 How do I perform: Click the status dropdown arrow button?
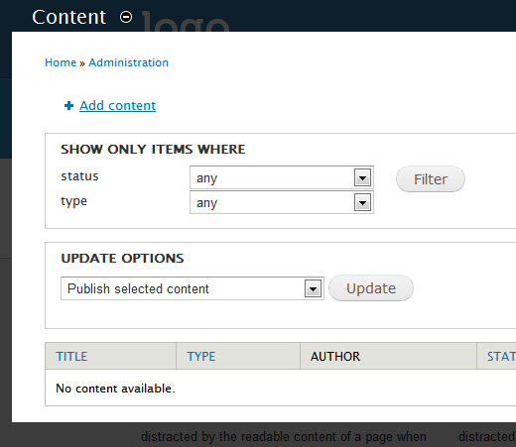362,177
